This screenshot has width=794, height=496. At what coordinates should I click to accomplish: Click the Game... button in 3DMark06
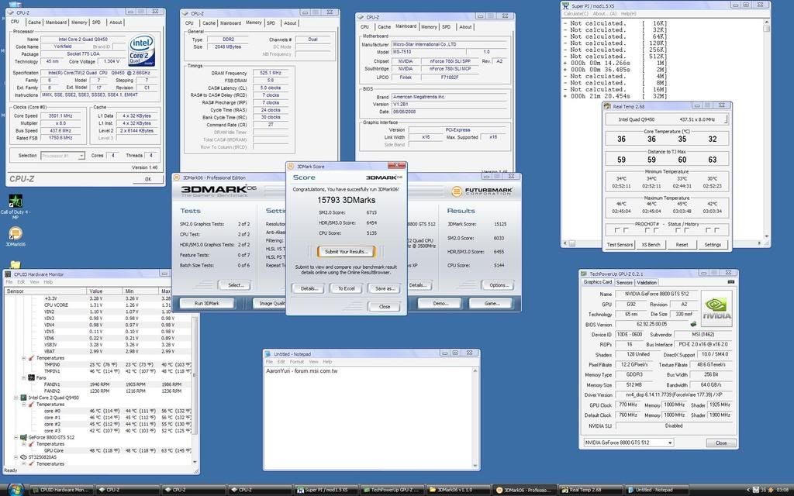pos(492,303)
